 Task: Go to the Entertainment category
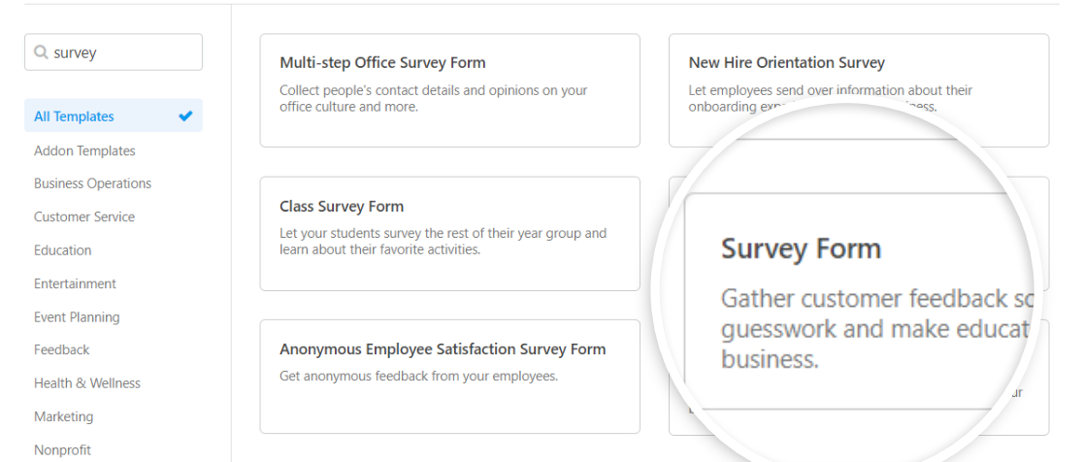tap(75, 283)
